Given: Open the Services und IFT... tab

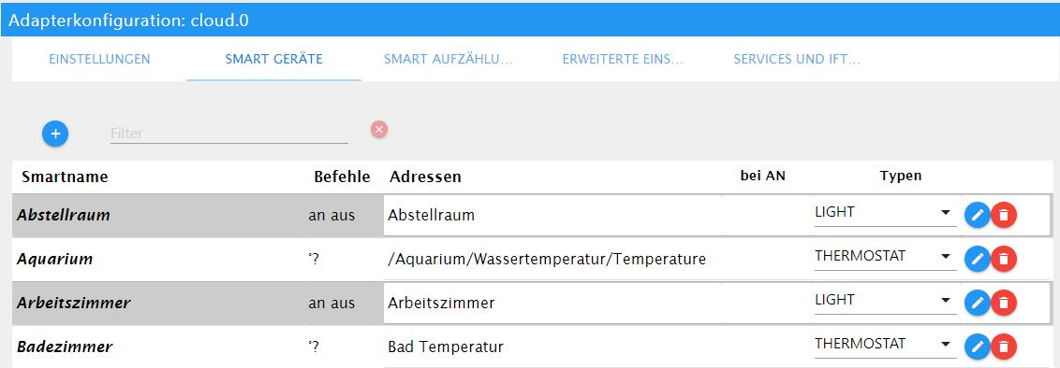Looking at the screenshot, I should 797,60.
